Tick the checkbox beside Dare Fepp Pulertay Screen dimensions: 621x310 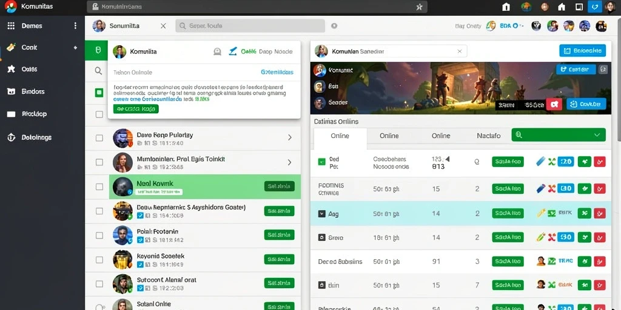tap(99, 138)
